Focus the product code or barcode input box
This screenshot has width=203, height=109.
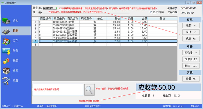tap(58, 90)
